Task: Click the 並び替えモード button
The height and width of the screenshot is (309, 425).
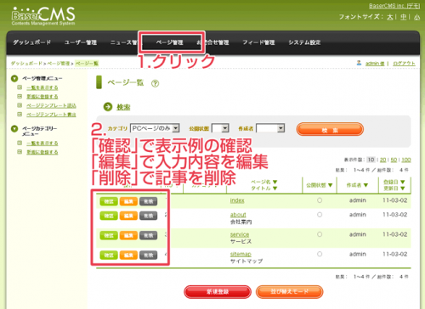Action: pos(289,292)
